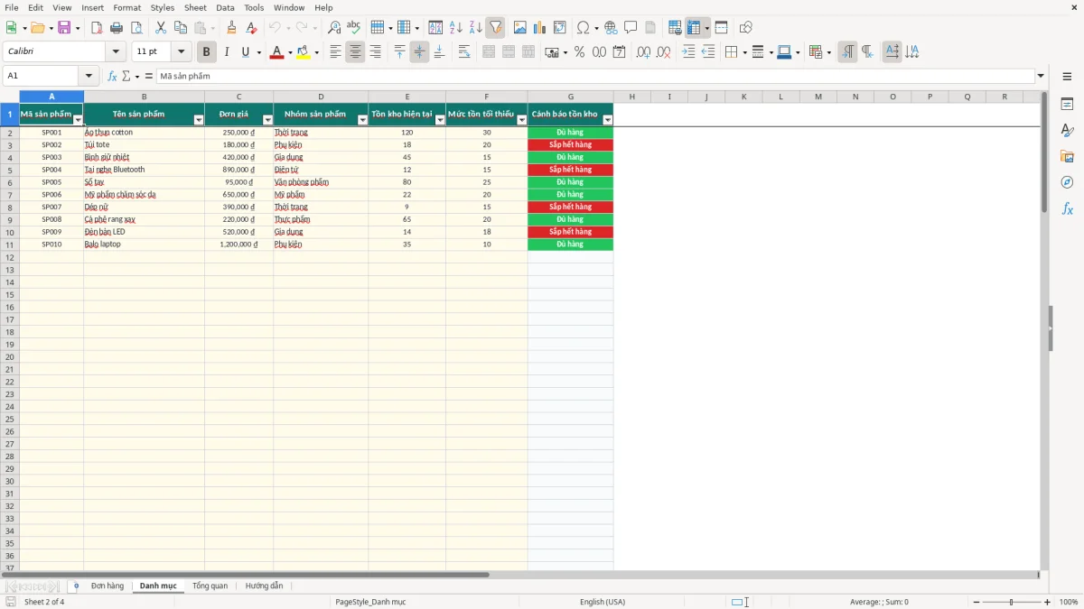Adjust the zoom slider
This screenshot has height=609, width=1084.
[x=1012, y=602]
